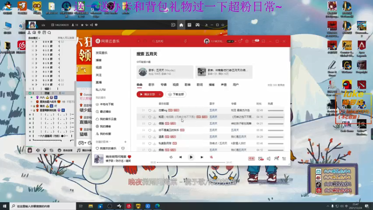
Task: Open 我的音乐云盘 in sidebar
Action: [x=106, y=119]
